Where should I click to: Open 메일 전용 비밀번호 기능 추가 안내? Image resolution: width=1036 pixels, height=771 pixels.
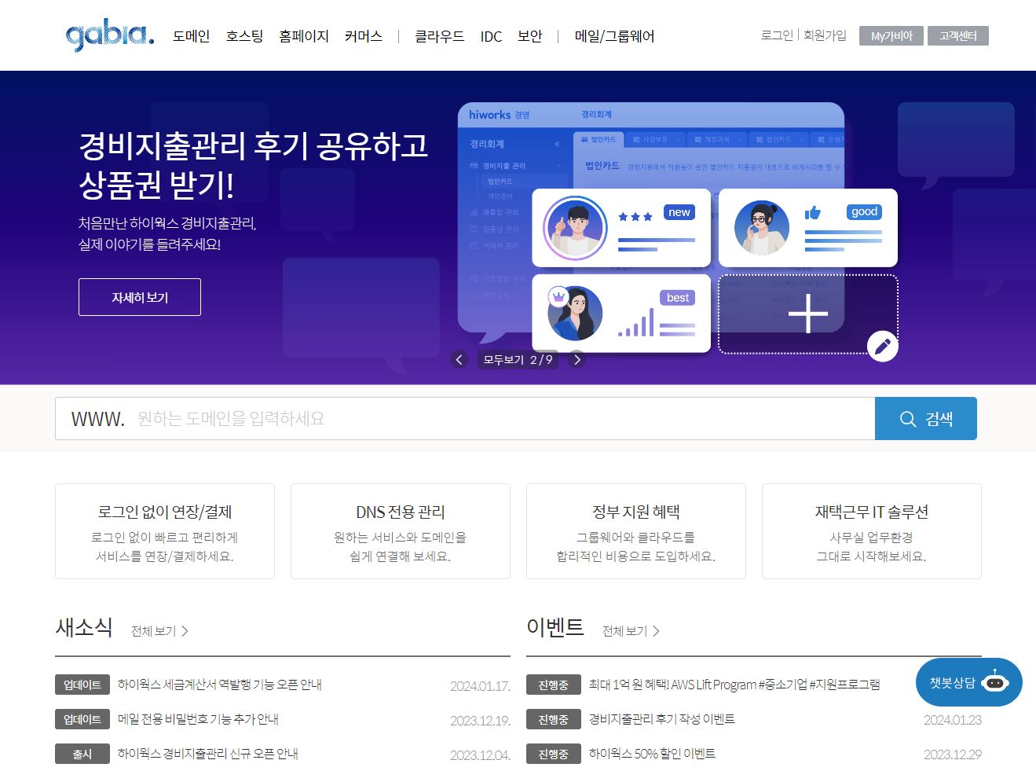(x=198, y=719)
